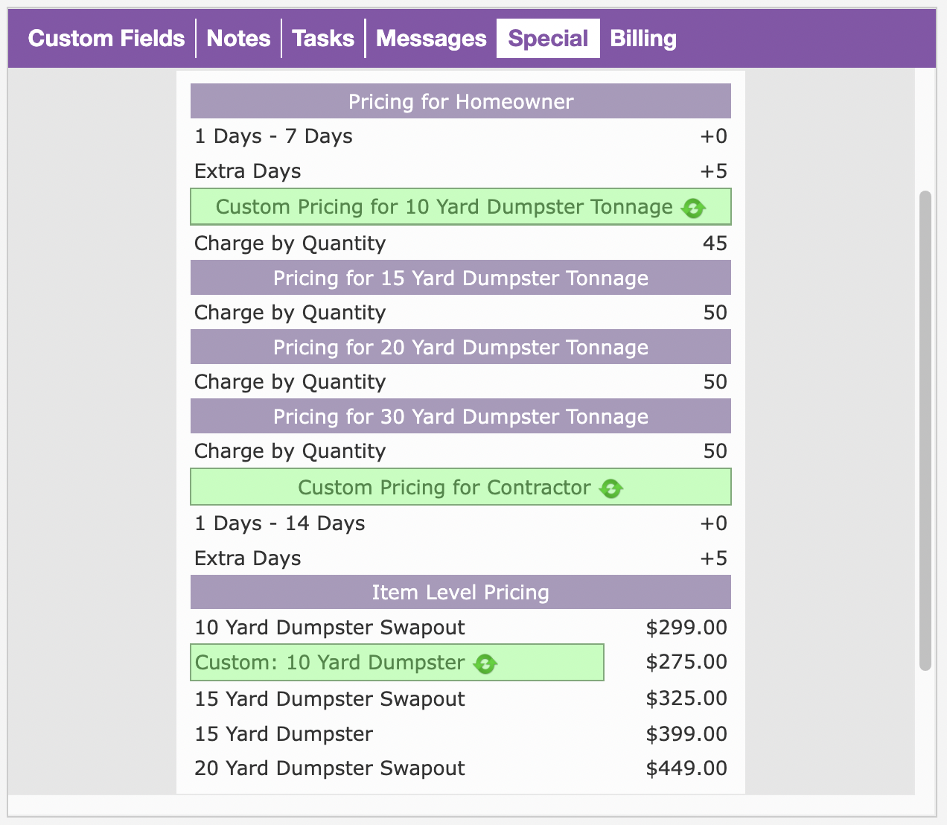Open the Tasks tab
Viewport: 947px width, 825px height.
click(323, 39)
